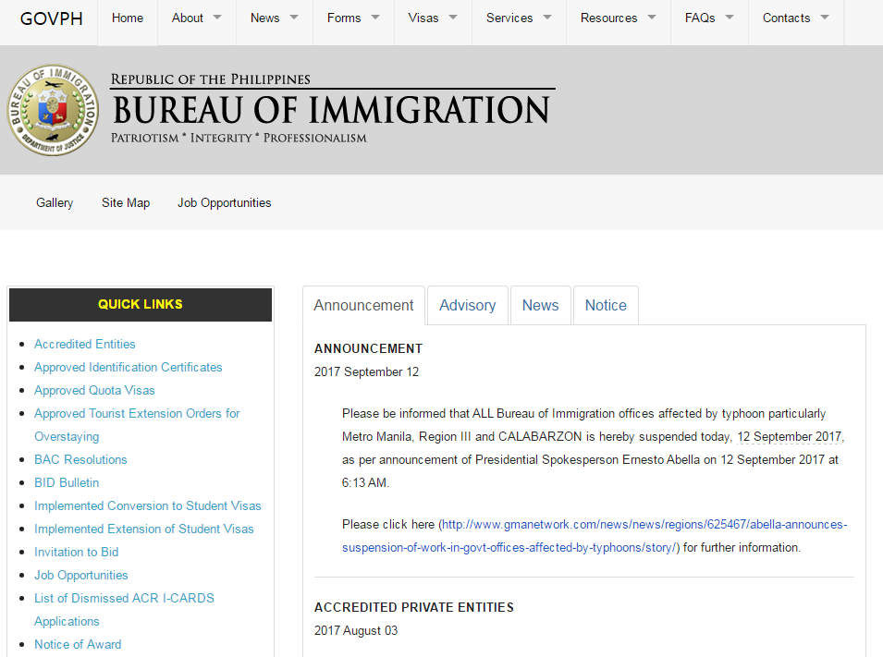Go to the Home menu item
The height and width of the screenshot is (657, 883).
[x=128, y=18]
